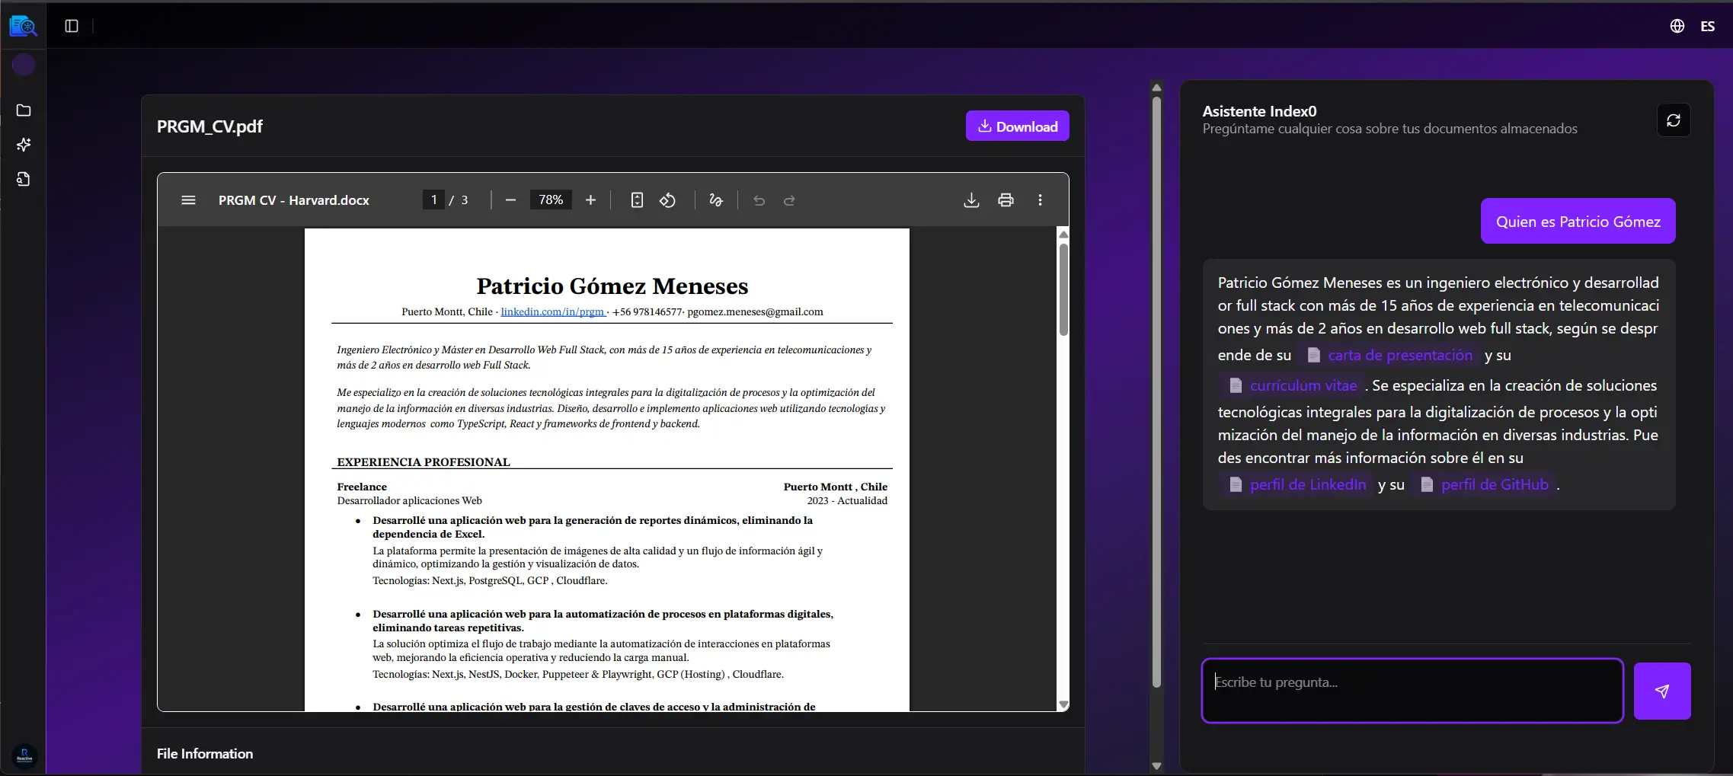Click the 'Escribe tu pregunta' input field
Viewport: 1733px width, 776px height.
coord(1412,690)
